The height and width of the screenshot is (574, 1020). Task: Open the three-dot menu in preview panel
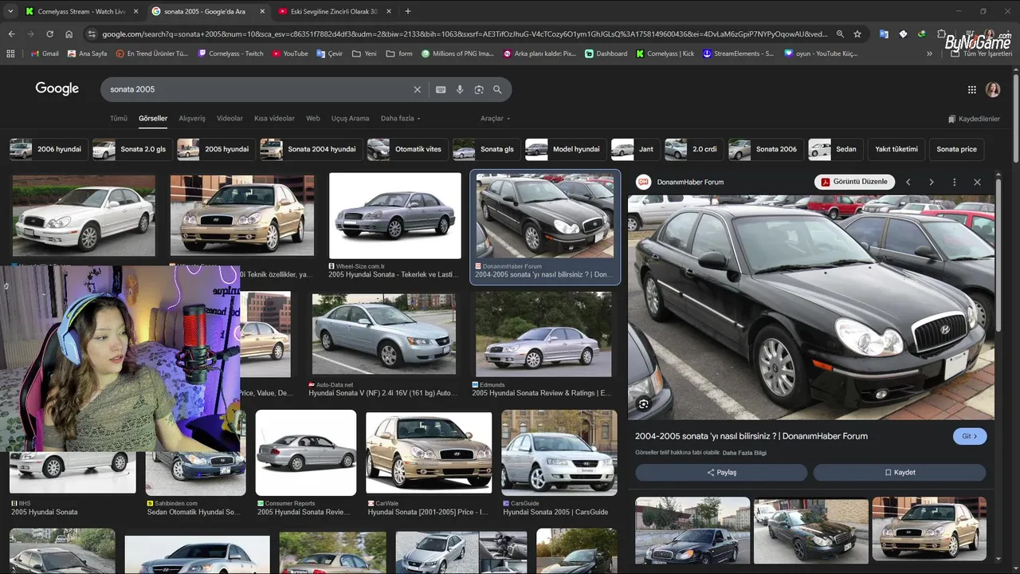tap(954, 182)
